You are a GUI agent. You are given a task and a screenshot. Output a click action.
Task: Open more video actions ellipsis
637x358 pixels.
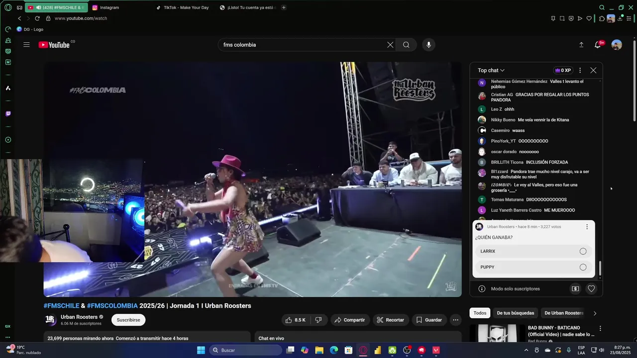coord(455,320)
